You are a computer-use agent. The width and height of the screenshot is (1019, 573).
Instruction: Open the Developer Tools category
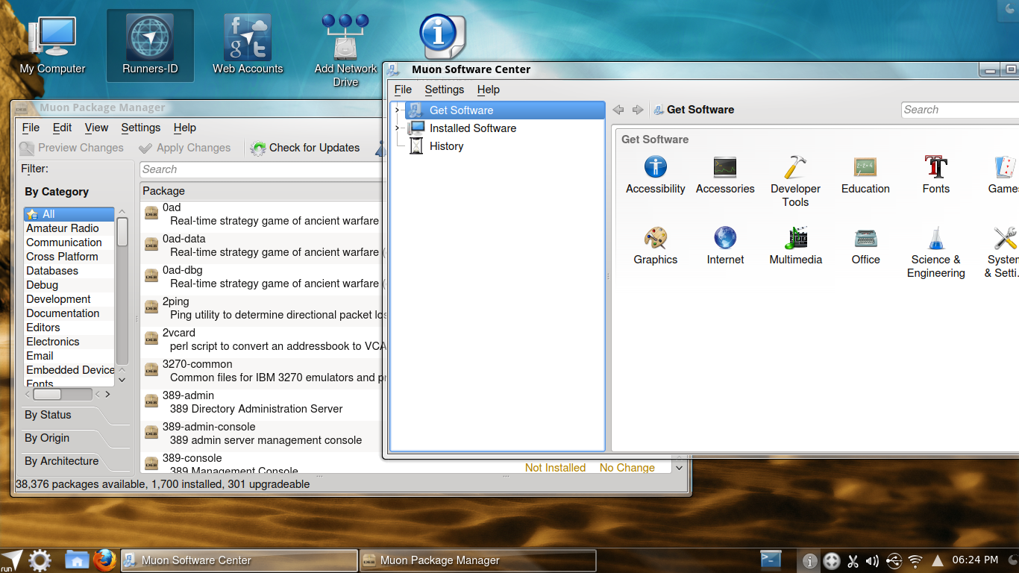pyautogui.click(x=795, y=181)
